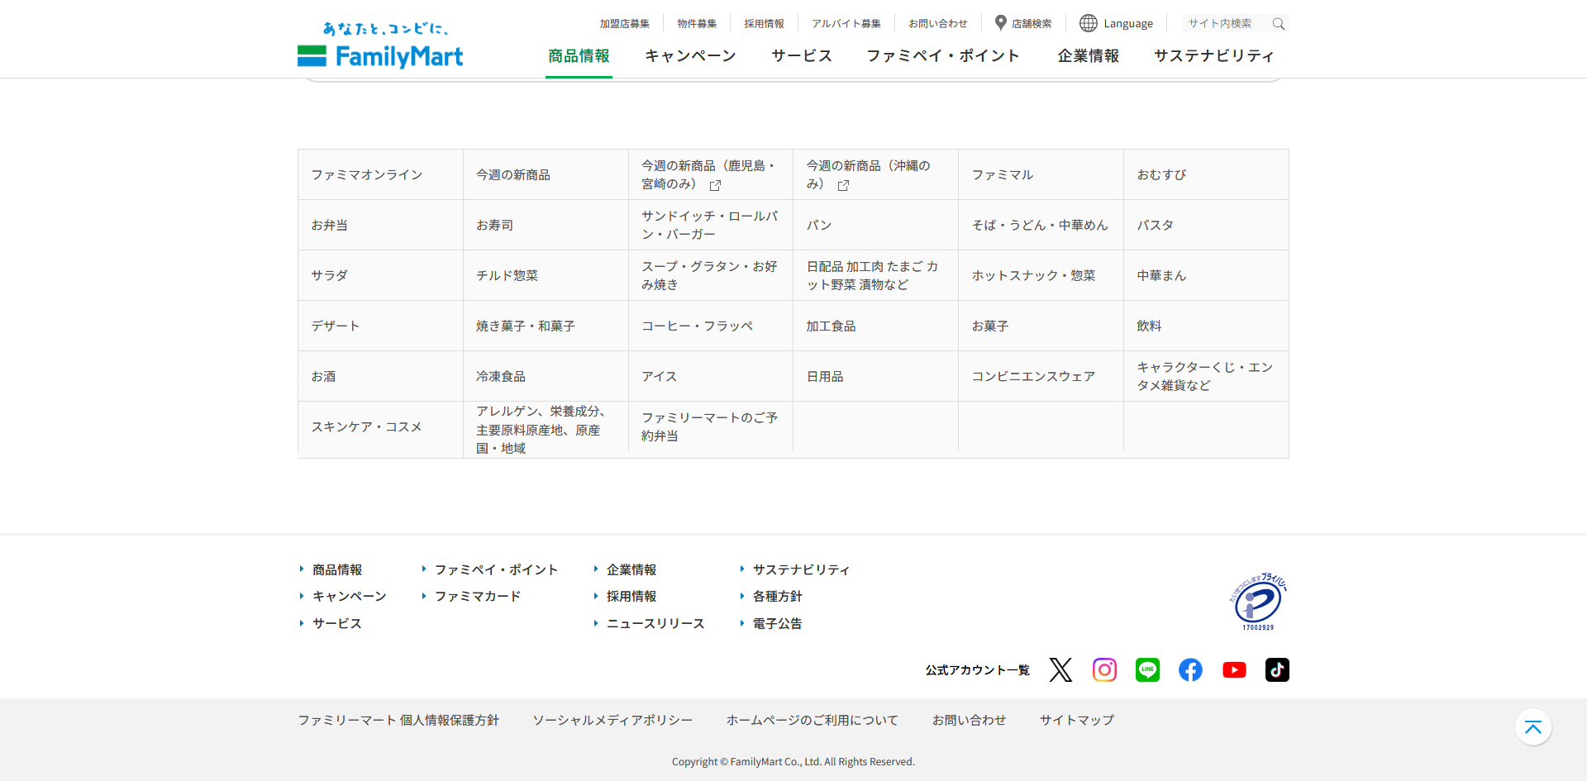The height and width of the screenshot is (781, 1587).
Task: Open the 日用品 category
Action: pyautogui.click(x=875, y=376)
